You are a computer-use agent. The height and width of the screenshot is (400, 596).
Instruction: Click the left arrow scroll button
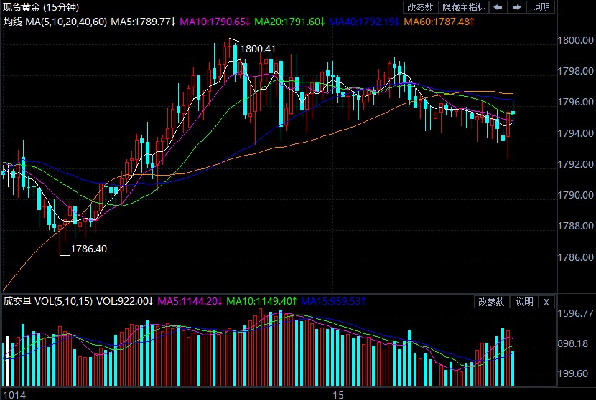498,7
